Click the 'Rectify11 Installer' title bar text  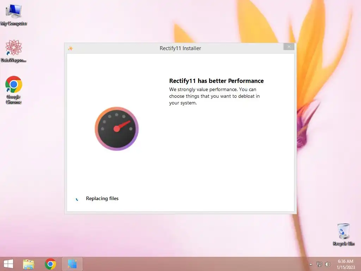pos(180,48)
